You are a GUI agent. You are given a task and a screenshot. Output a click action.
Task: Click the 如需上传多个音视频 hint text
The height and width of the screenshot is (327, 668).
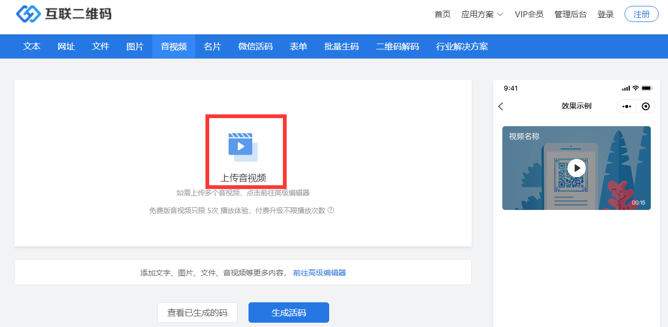243,193
